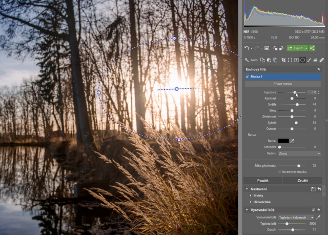Show the original image preview icon

[x=266, y=48]
